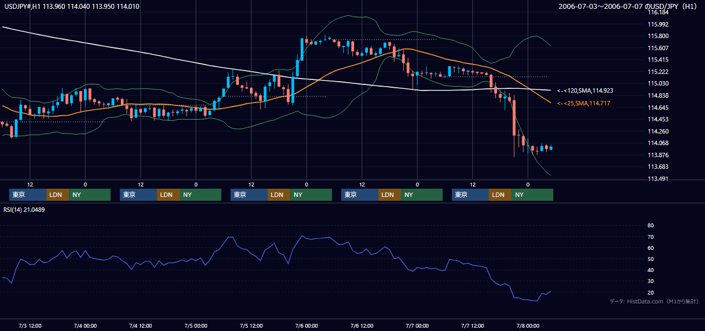Click the 113.876 price axis label
705x331 pixels.
tap(658, 155)
